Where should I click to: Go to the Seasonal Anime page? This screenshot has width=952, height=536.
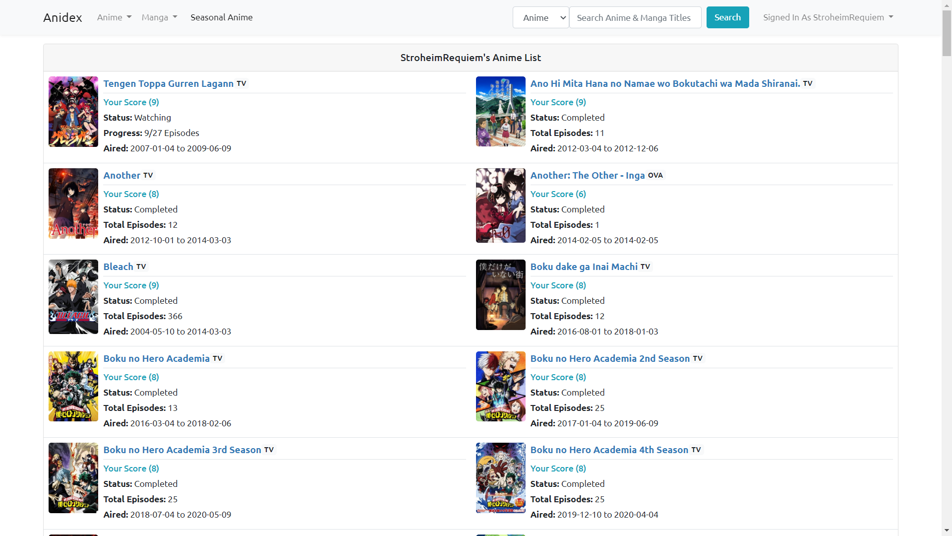[x=222, y=17]
